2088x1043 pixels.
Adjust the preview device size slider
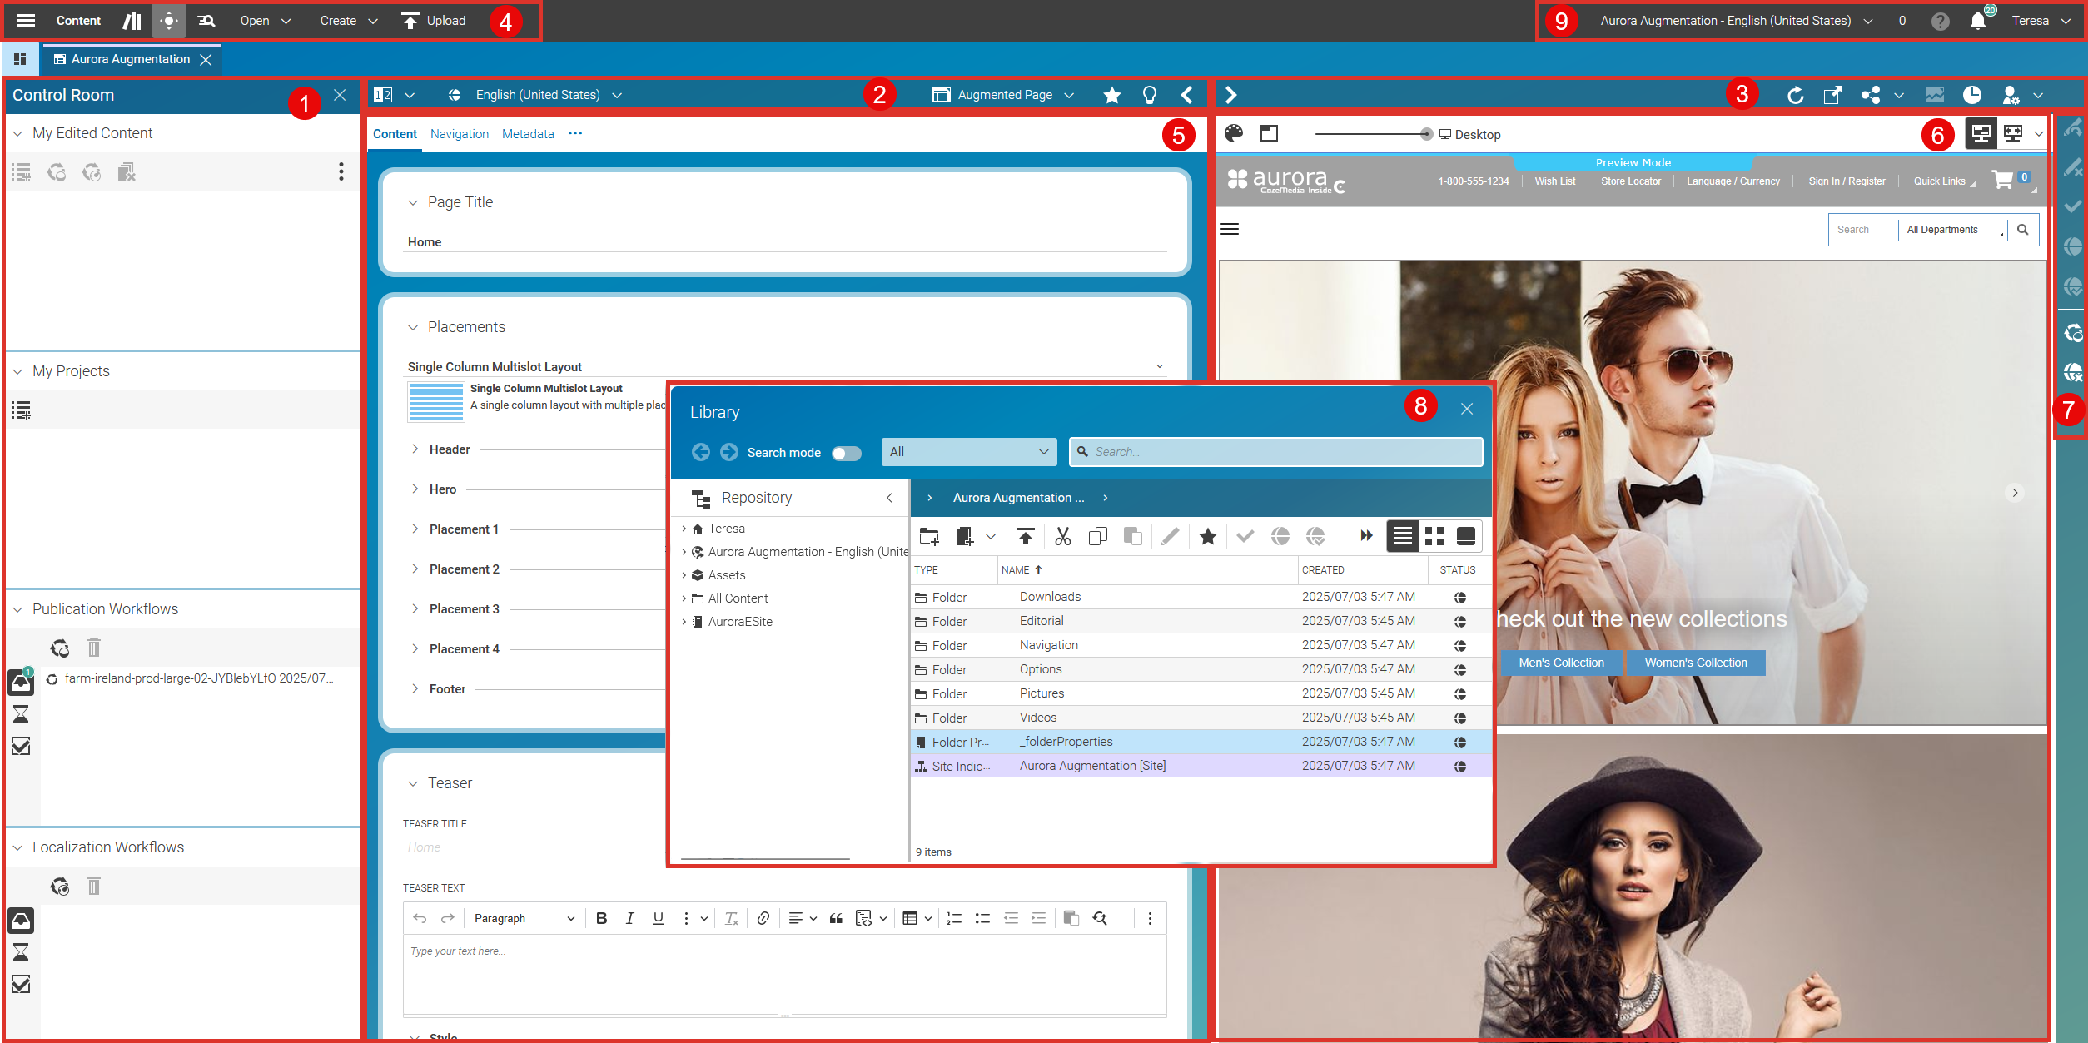[1425, 134]
